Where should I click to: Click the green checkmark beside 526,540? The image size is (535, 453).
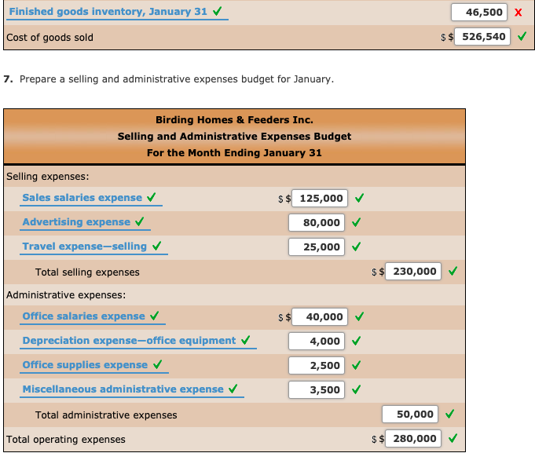pos(522,36)
